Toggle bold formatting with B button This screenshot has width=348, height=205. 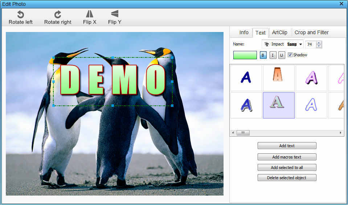(x=263, y=55)
